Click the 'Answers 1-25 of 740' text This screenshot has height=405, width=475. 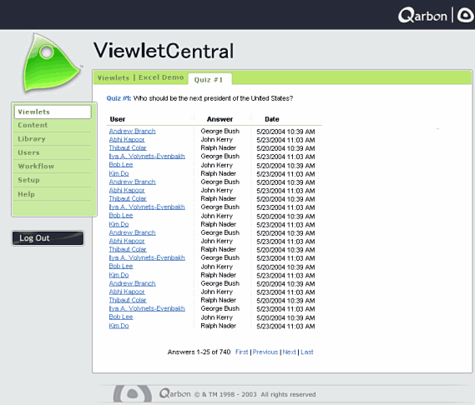(199, 352)
